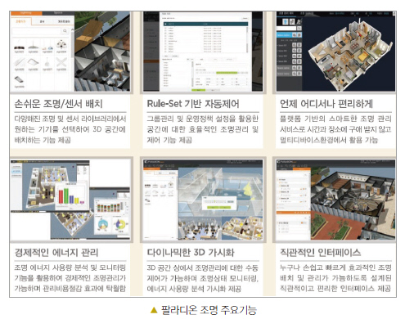The height and width of the screenshot is (319, 405).
Task: Select the blue light bulb icon in the dark panel
Action: [286, 21]
